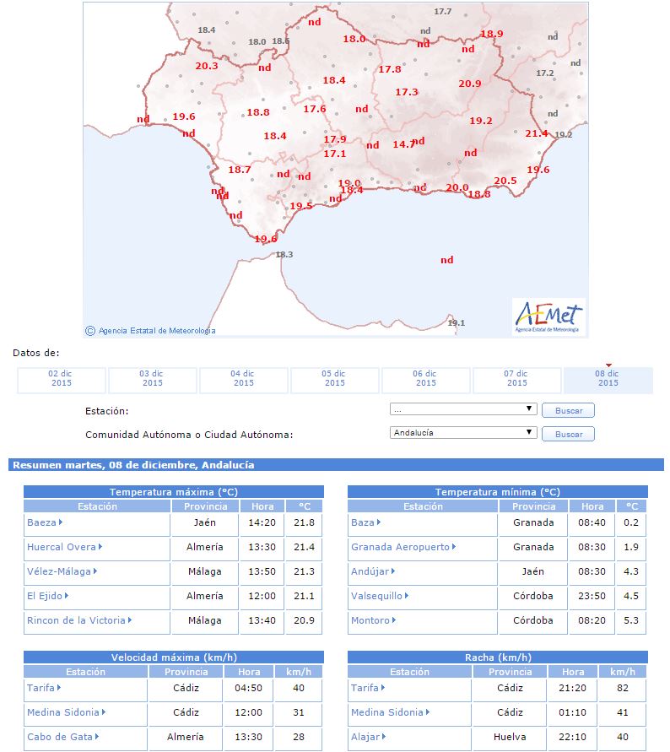The width and height of the screenshot is (670, 752).
Task: Click the 20.9 temperature marker on map
Action: point(470,84)
